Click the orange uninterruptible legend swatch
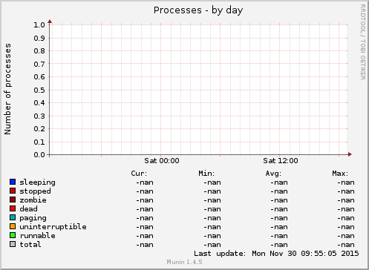Viewport: 369px width, 270px height. pos(13,226)
